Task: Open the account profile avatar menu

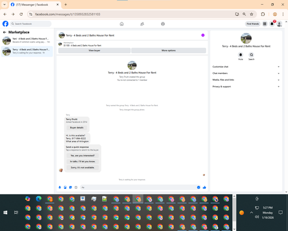Action: tap(279, 24)
